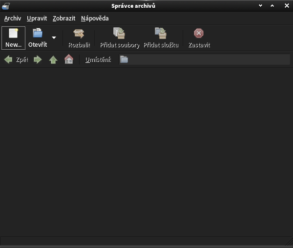Viewport: 293px width, 248px height.
Task: Expand the Otevřít recent archives dropdown arrow
Action: pos(54,38)
